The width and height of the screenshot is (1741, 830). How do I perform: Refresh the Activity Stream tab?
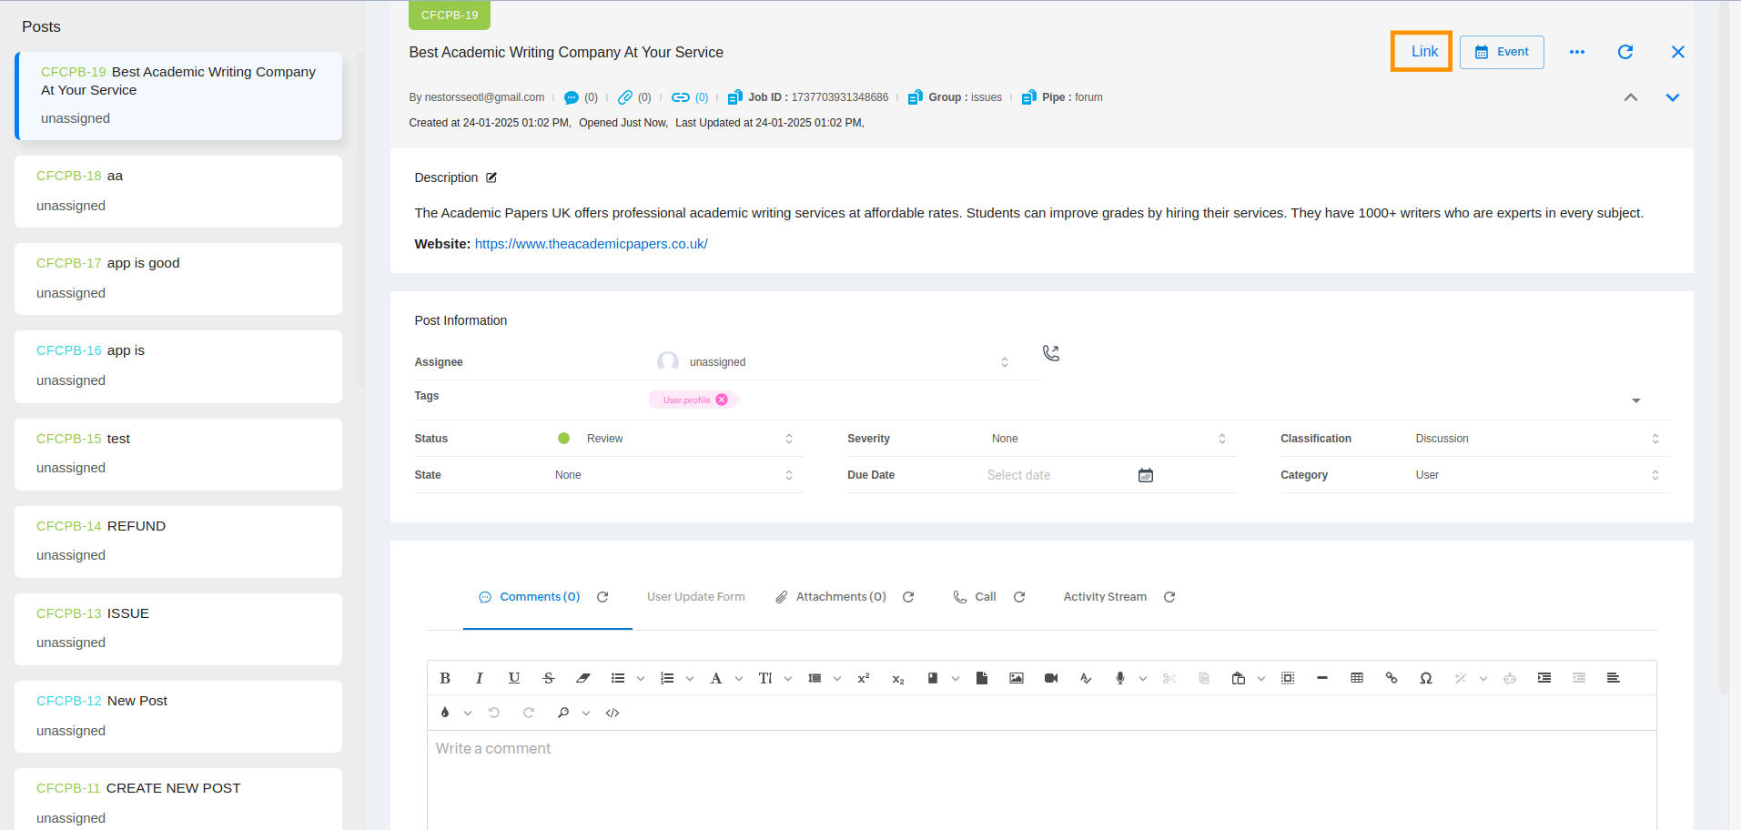point(1169,597)
